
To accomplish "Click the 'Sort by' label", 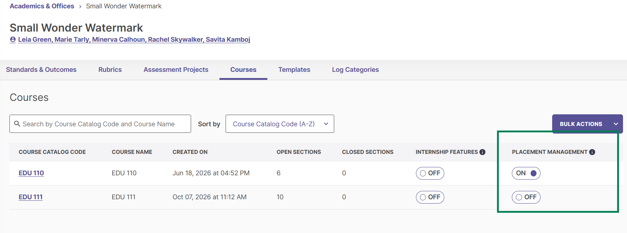I will click(209, 124).
